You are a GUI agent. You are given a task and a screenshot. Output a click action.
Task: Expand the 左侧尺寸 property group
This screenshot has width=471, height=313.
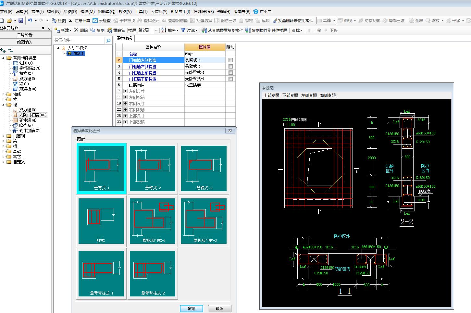point(126,91)
